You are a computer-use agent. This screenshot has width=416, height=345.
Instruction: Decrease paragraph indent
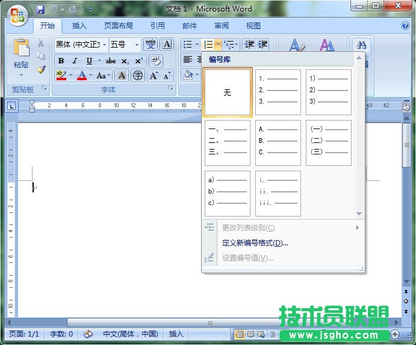(x=249, y=45)
